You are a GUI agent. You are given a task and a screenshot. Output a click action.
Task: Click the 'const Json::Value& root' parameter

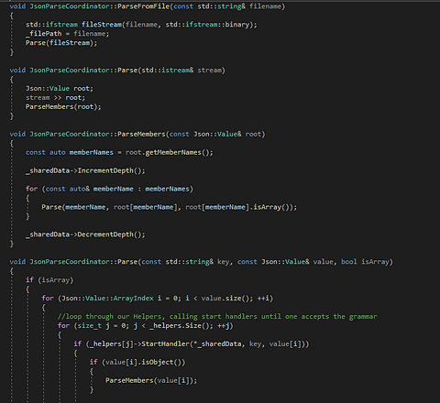(215, 134)
